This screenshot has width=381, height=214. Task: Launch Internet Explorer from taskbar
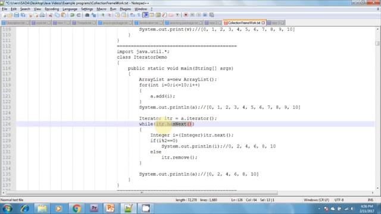click(24, 209)
